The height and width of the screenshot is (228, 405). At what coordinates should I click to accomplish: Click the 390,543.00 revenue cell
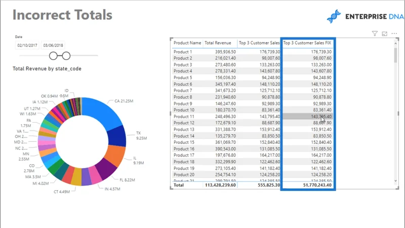(x=225, y=148)
